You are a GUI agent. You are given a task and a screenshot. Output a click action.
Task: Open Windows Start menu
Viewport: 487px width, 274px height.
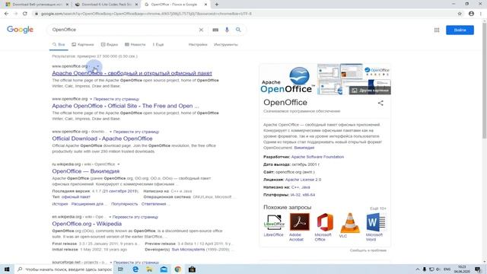[7, 269]
